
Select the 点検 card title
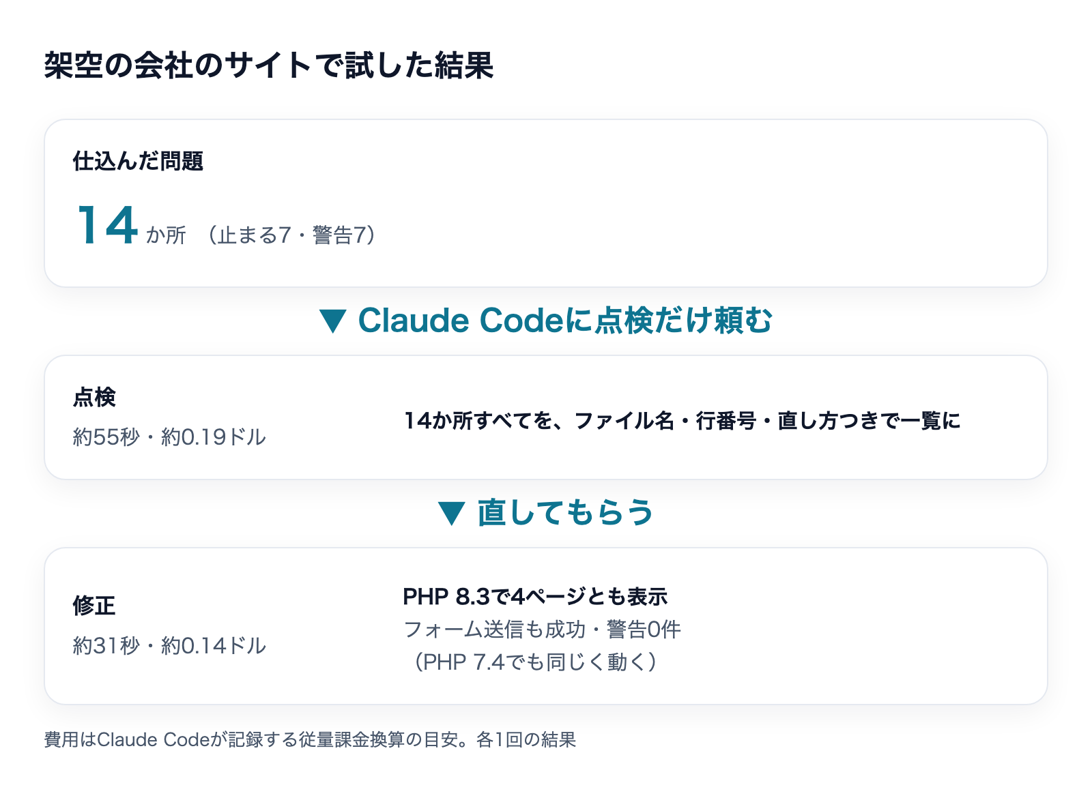pos(94,397)
